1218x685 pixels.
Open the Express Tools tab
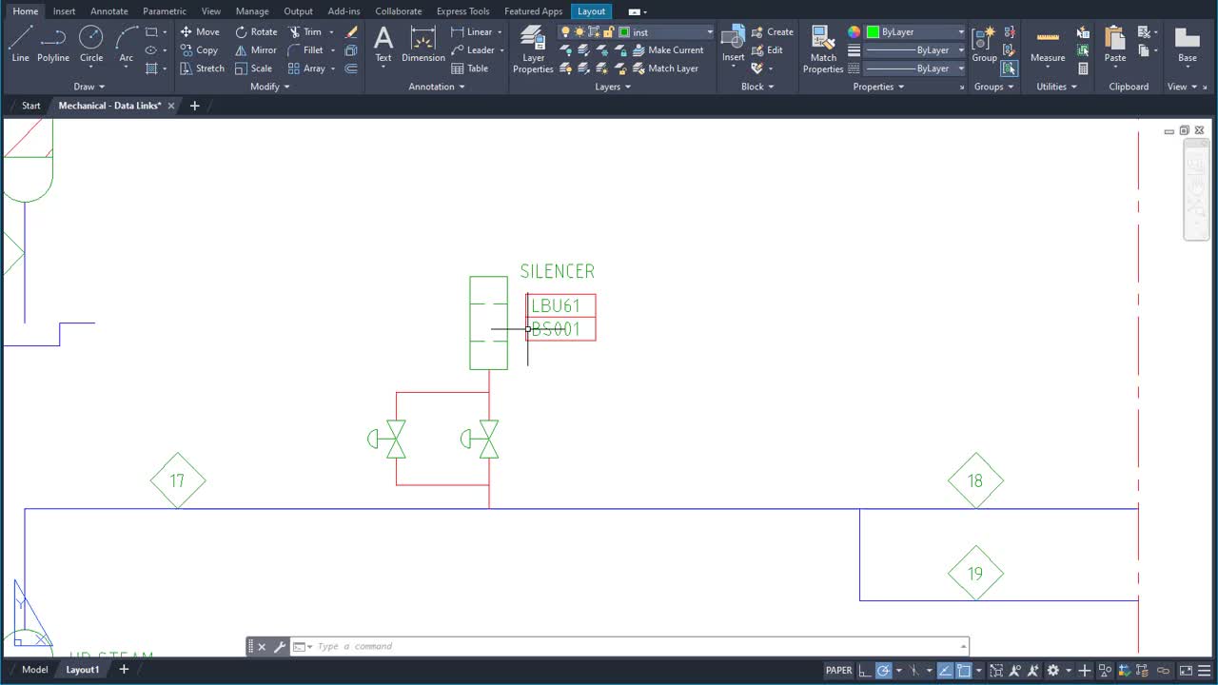463,11
